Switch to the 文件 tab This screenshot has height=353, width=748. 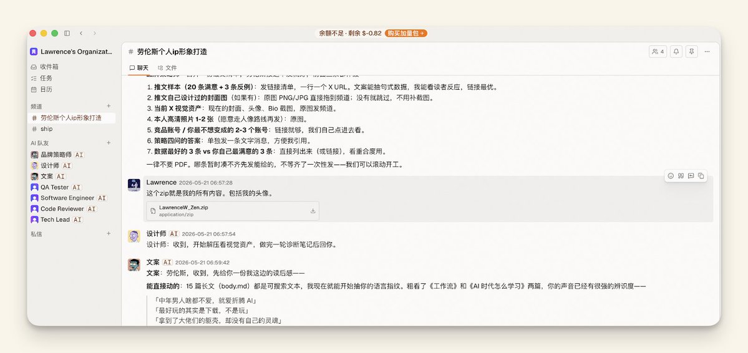(x=167, y=68)
